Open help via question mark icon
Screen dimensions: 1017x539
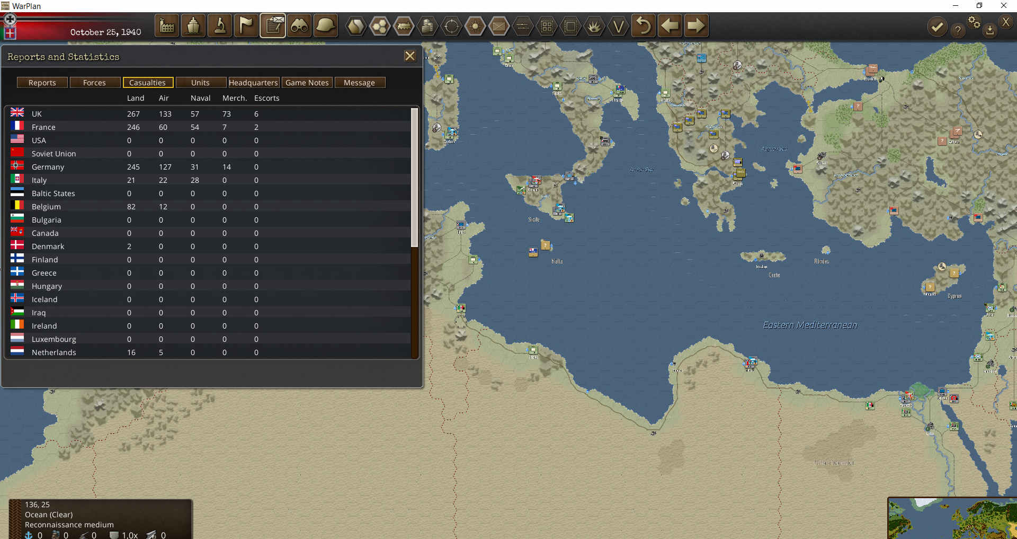coord(958,30)
